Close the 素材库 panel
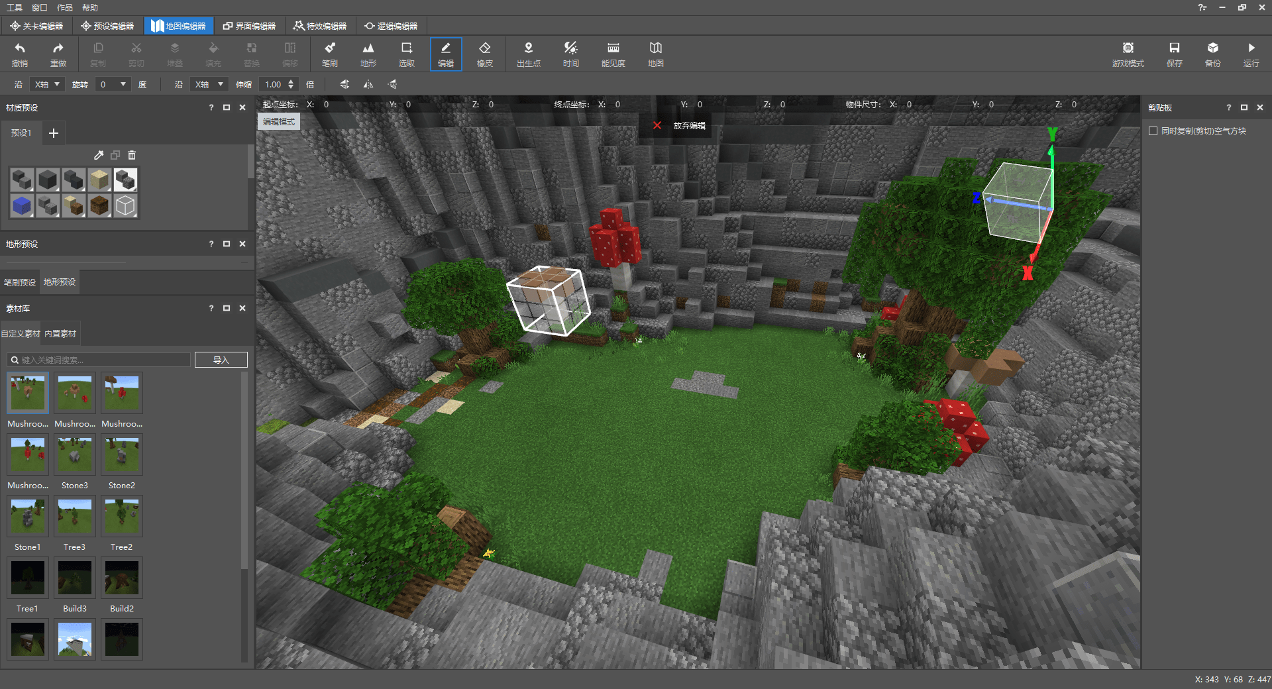The height and width of the screenshot is (689, 1272). point(242,308)
